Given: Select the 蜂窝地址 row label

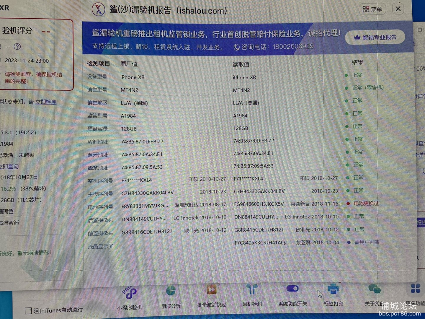Looking at the screenshot, I should [98, 168].
